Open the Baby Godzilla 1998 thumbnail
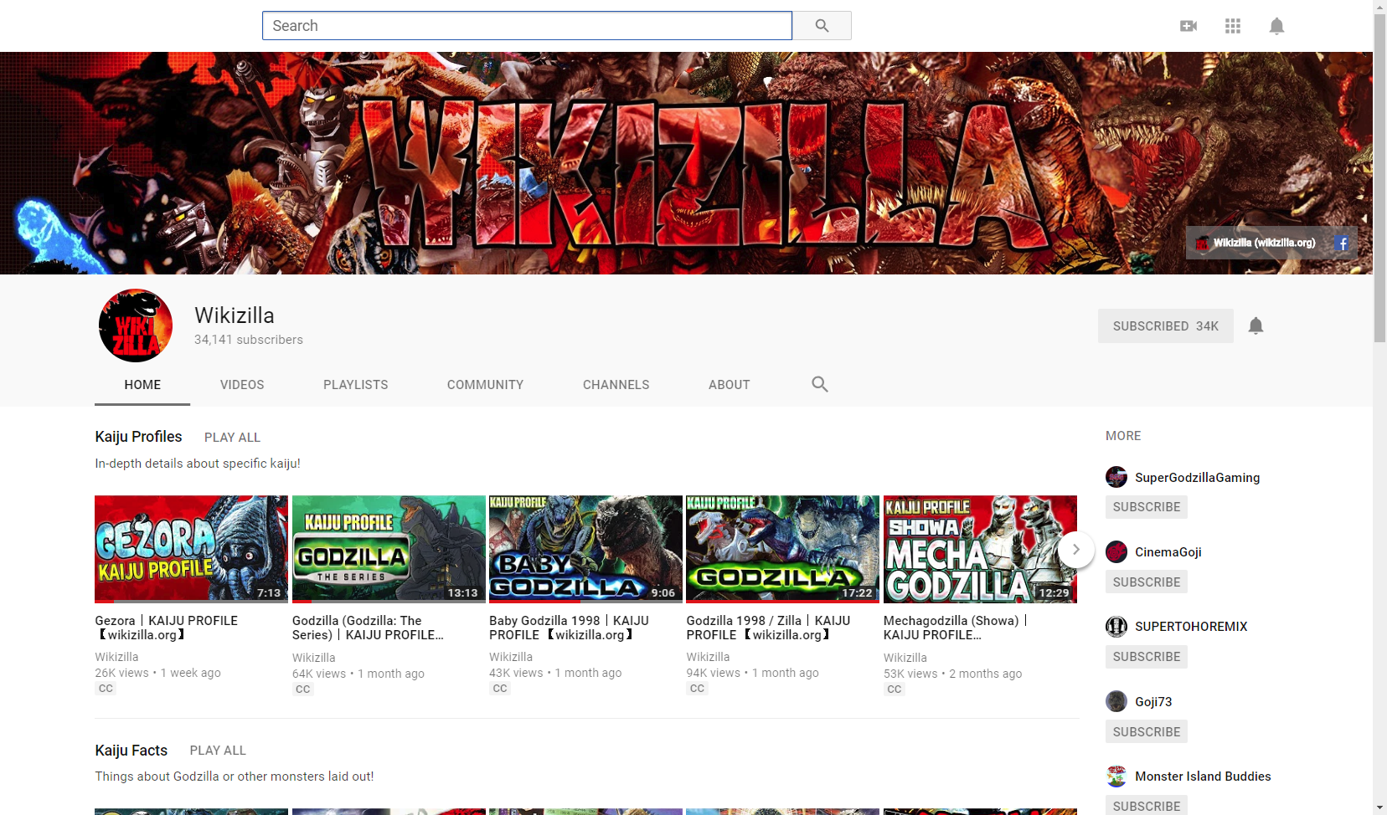Image resolution: width=1387 pixels, height=815 pixels. click(x=585, y=549)
